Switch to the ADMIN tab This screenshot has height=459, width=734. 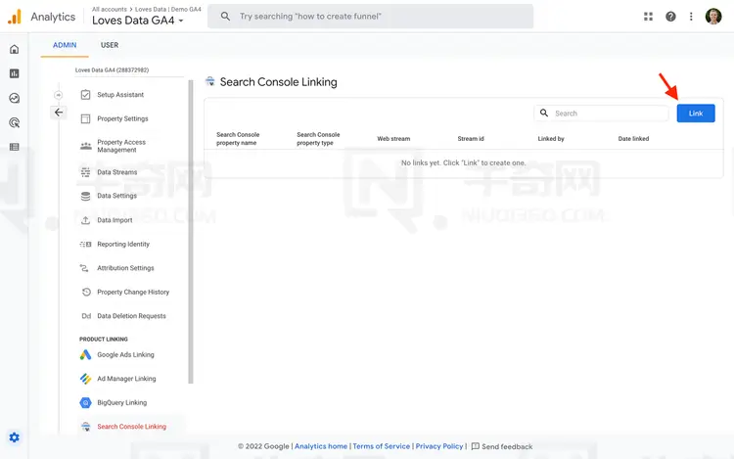tap(65, 45)
